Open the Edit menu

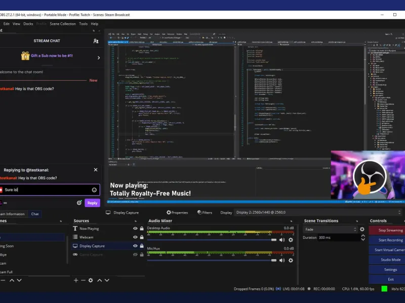click(x=7, y=24)
